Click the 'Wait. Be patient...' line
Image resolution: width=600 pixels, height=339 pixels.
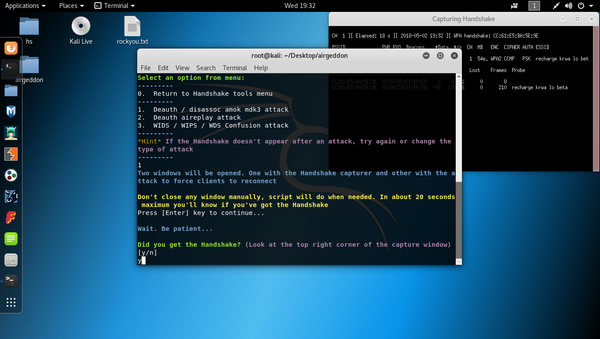coord(175,229)
